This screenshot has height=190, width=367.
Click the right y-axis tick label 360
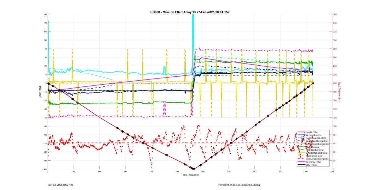335,14
